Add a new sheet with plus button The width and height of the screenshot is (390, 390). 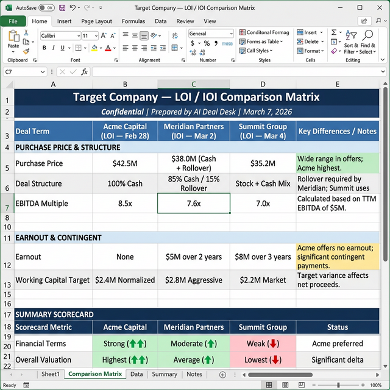[222, 374]
